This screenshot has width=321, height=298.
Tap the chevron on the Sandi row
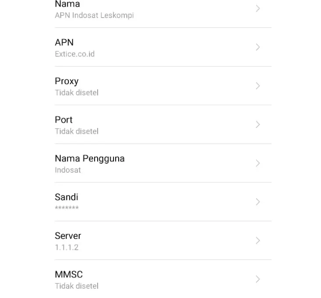pos(258,202)
